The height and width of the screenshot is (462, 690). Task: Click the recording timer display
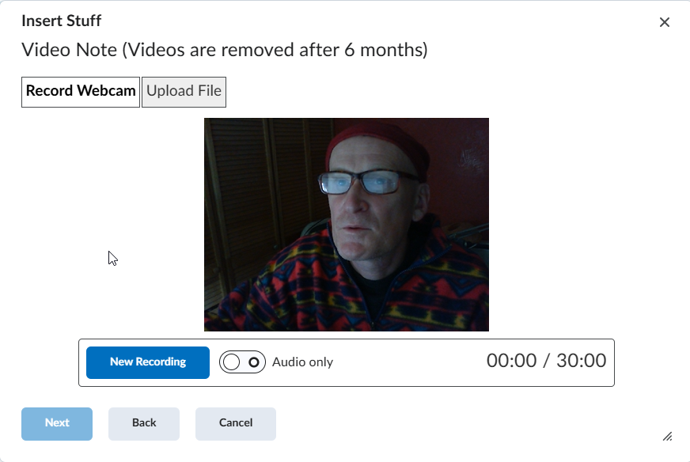coord(548,361)
